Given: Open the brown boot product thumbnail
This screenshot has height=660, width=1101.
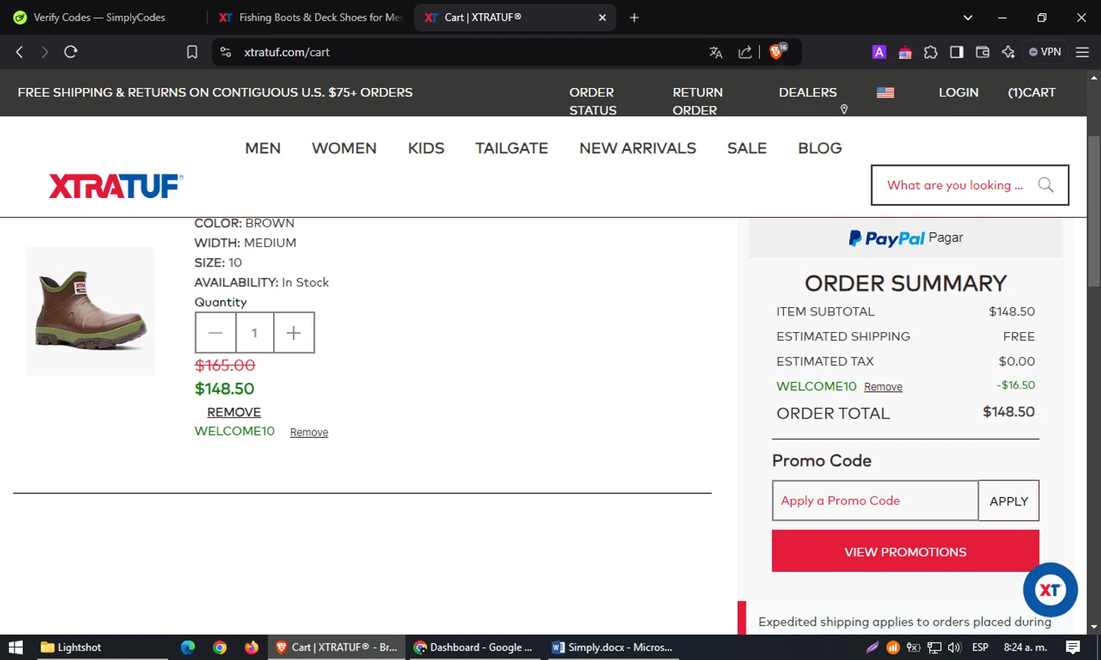Looking at the screenshot, I should [x=91, y=311].
